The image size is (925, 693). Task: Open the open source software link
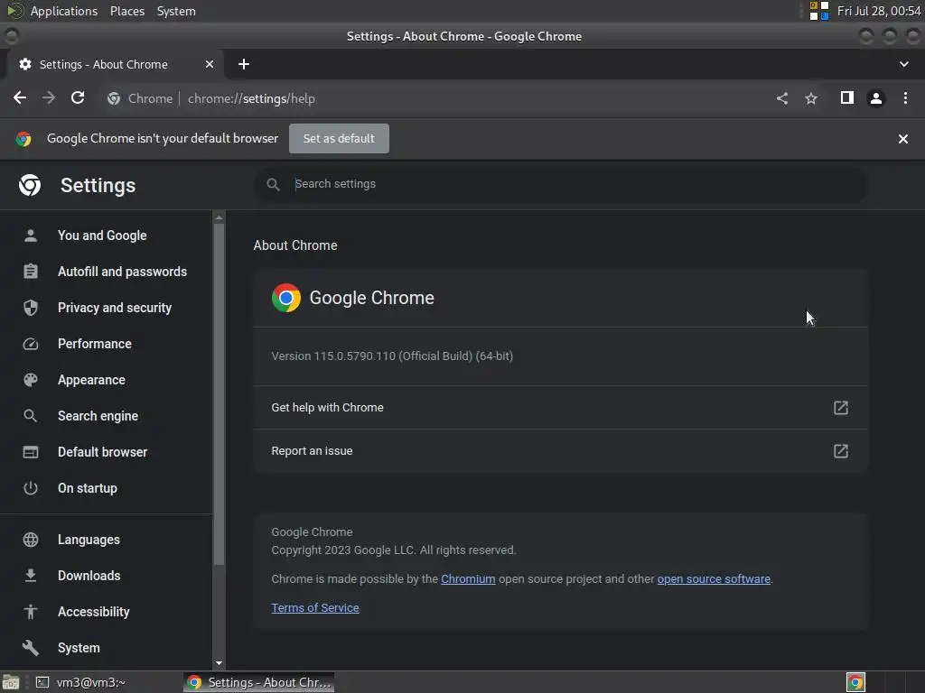coord(714,579)
